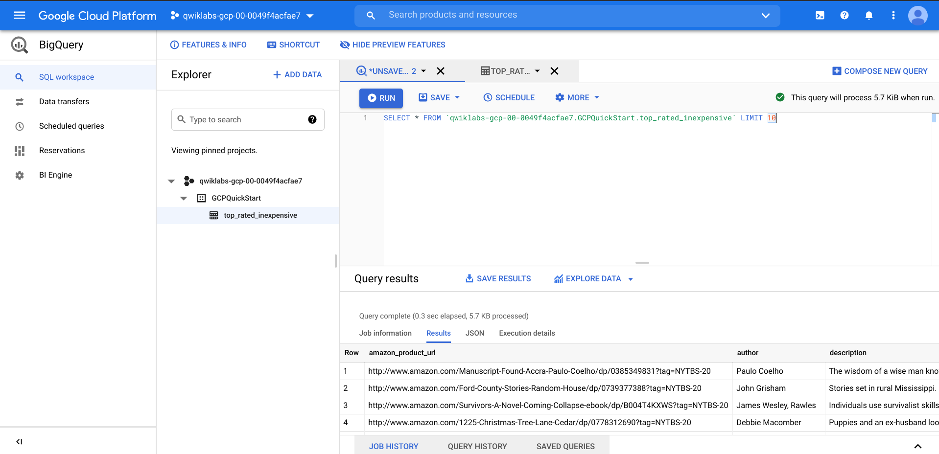The image size is (939, 454).
Task: Open Job History panel
Action: 394,446
